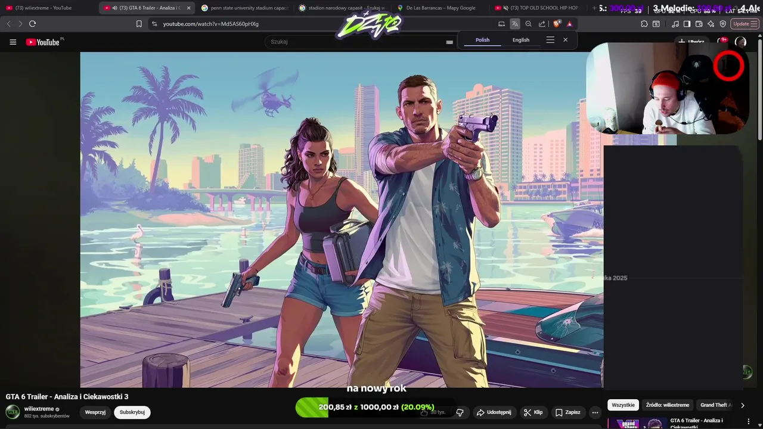Focus the YouTube Szukaj search field
Viewport: 763px width, 429px height.
pyautogui.click(x=355, y=42)
